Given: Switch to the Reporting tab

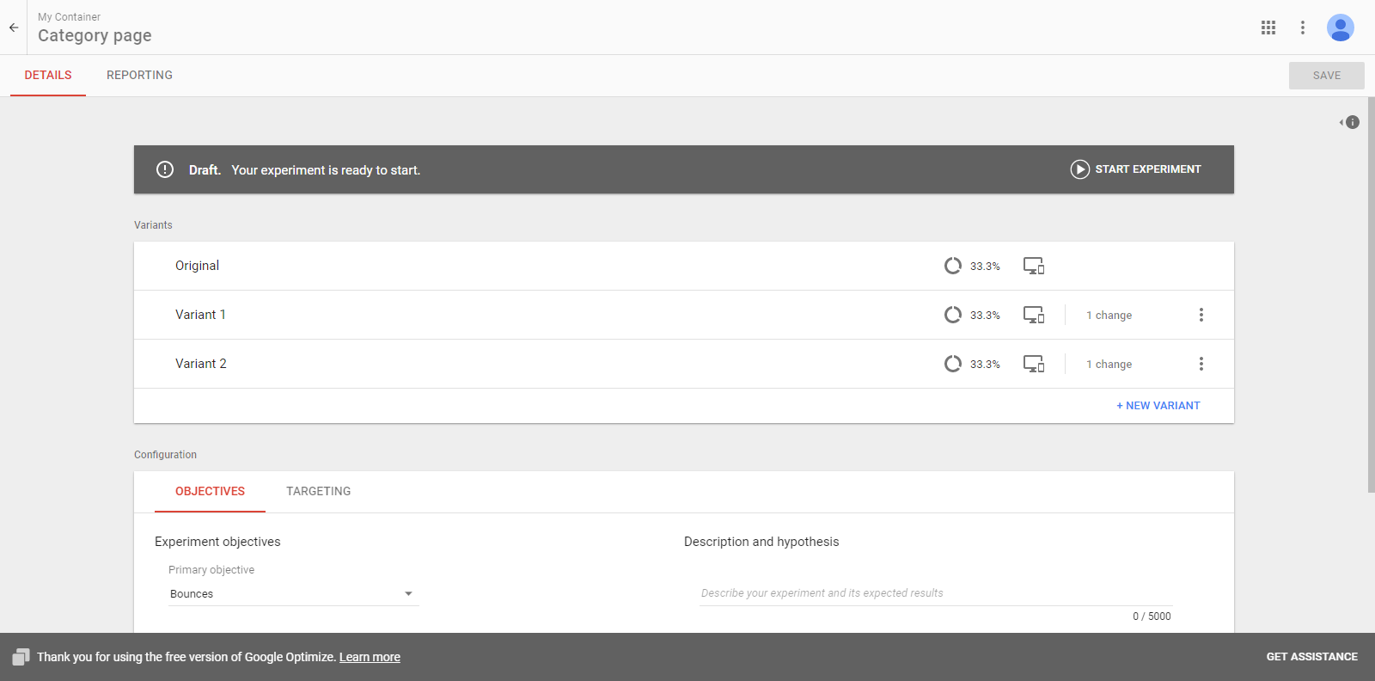Looking at the screenshot, I should pyautogui.click(x=139, y=76).
